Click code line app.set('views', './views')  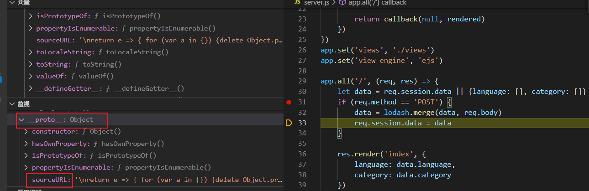pos(377,50)
